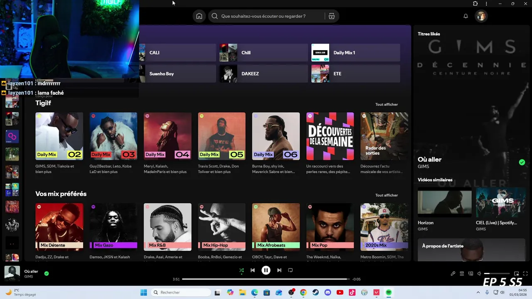This screenshot has height=299, width=532.
Task: Open the notifications bell
Action: [465, 16]
